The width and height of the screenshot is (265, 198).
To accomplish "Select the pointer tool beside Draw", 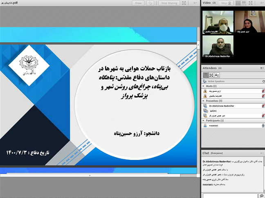I will 150,3.
